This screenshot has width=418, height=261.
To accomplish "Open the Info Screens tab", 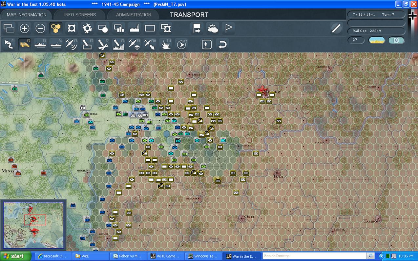I will tap(80, 15).
